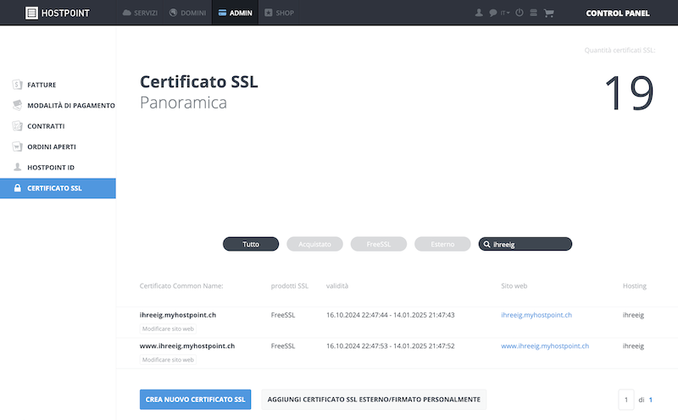Screen dimensions: 678x420
Task: Click the chat bubble support icon
Action: point(493,13)
